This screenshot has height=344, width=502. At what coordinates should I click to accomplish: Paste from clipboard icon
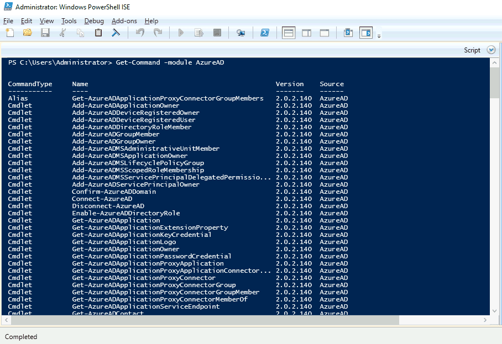(98, 33)
